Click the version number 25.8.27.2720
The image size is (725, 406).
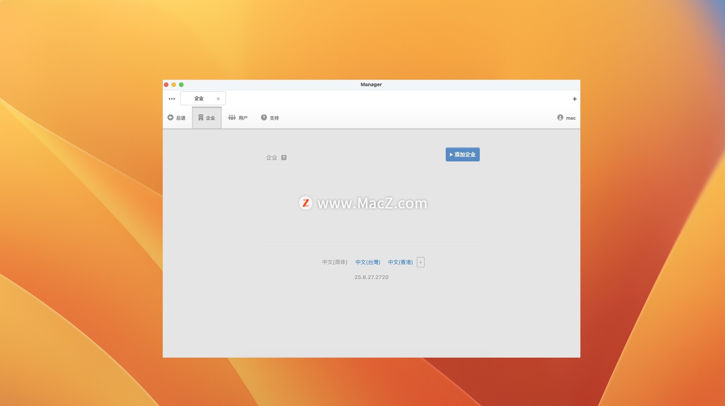click(371, 277)
